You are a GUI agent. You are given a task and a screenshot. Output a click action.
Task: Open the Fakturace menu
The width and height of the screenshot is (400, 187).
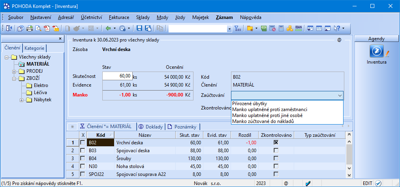pos(119,18)
